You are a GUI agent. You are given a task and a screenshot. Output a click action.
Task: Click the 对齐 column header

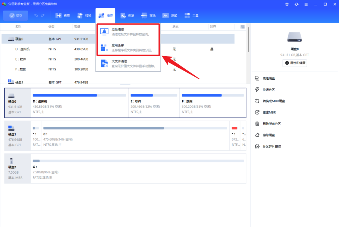click(x=213, y=27)
